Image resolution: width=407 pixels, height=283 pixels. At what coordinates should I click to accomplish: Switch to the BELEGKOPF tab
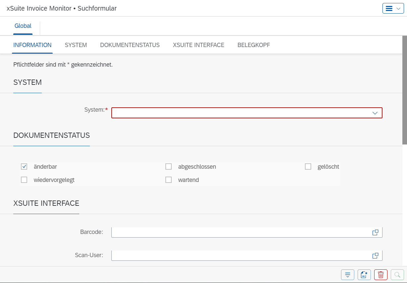click(254, 45)
